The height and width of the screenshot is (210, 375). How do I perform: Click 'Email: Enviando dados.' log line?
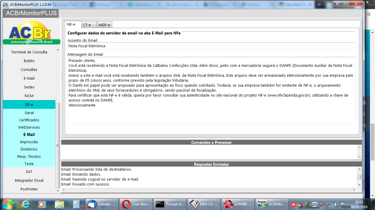point(81,174)
